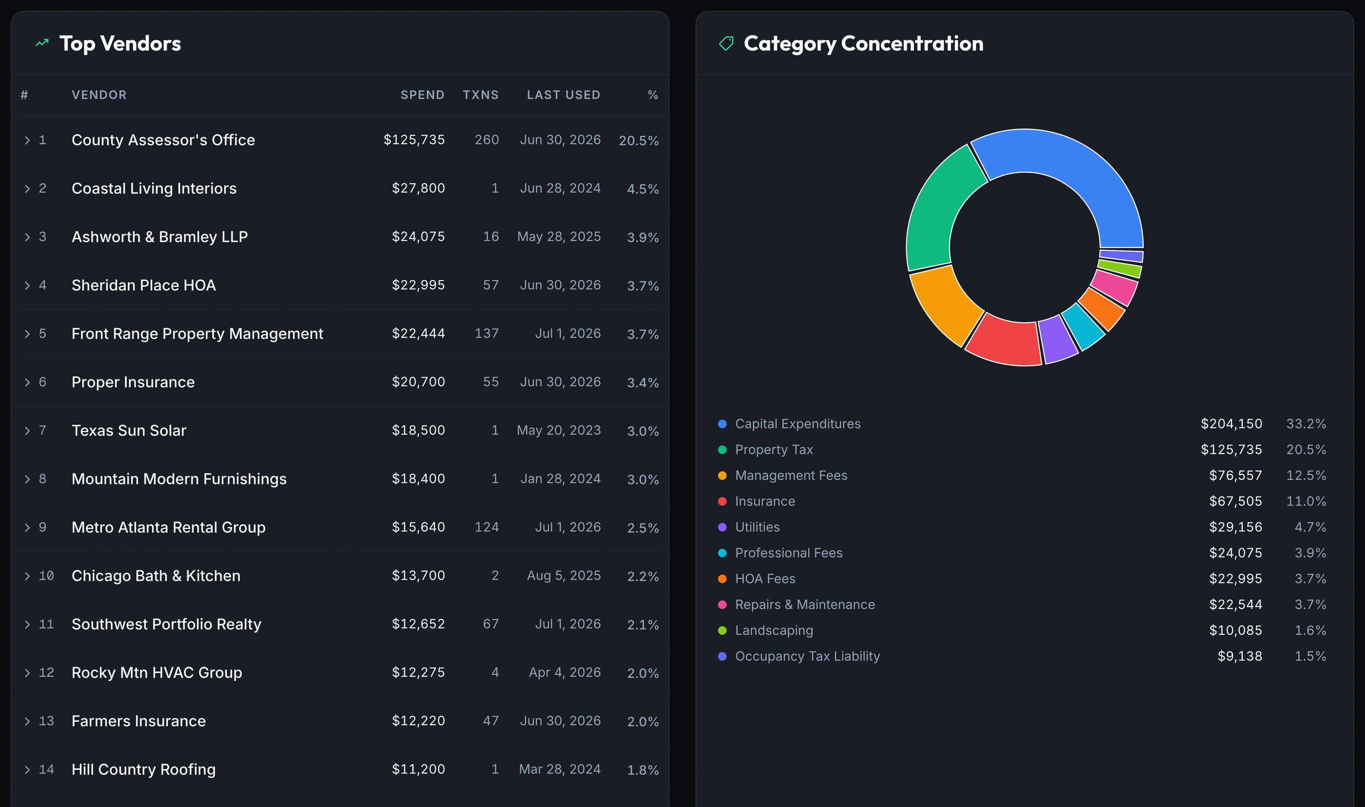
Task: Expand the Chicago Bath & Kitchen chevron
Action: (x=27, y=576)
